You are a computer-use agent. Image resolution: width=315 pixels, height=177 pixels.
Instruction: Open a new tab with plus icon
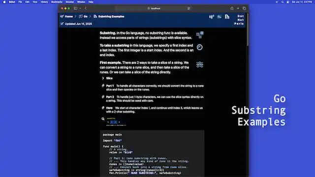238,8
